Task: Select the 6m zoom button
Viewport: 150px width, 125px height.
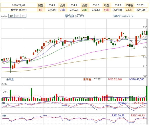Action: tap(17, 16)
